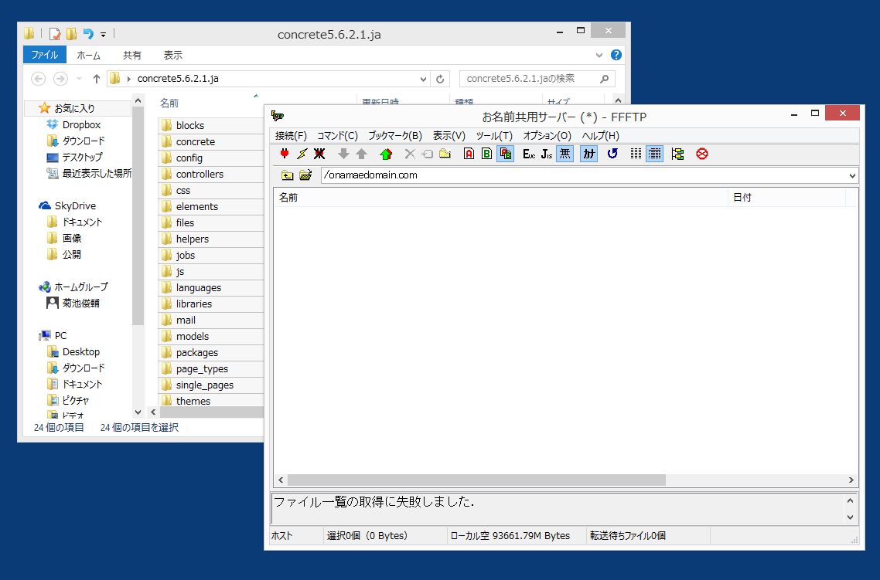Screen dimensions: 880x580
Task: Select Dropbox in Explorer favorites
Action: point(81,124)
